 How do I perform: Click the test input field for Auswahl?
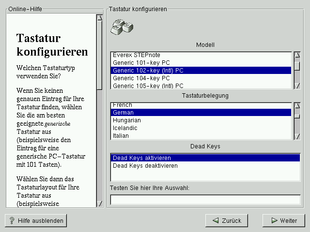pos(205,200)
